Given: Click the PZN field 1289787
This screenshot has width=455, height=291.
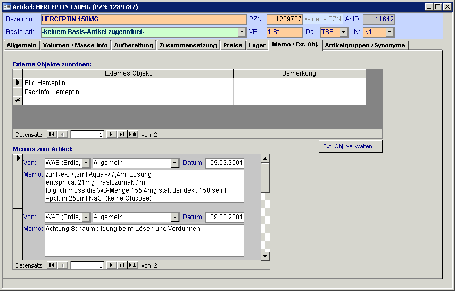Looking at the screenshot, I should 285,20.
